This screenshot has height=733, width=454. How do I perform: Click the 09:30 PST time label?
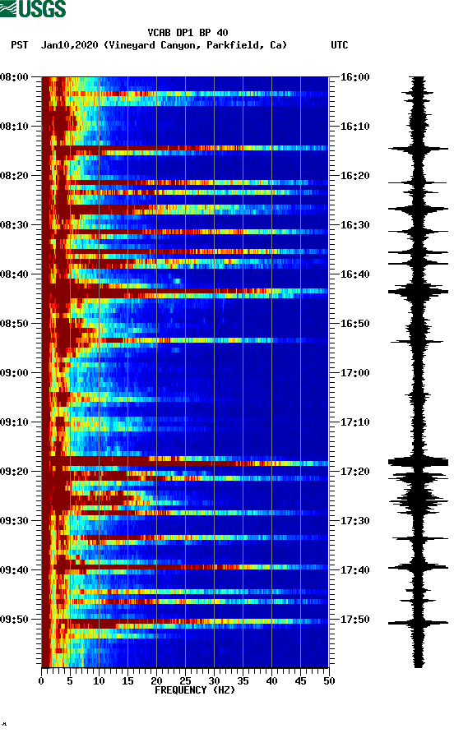[x=14, y=521]
